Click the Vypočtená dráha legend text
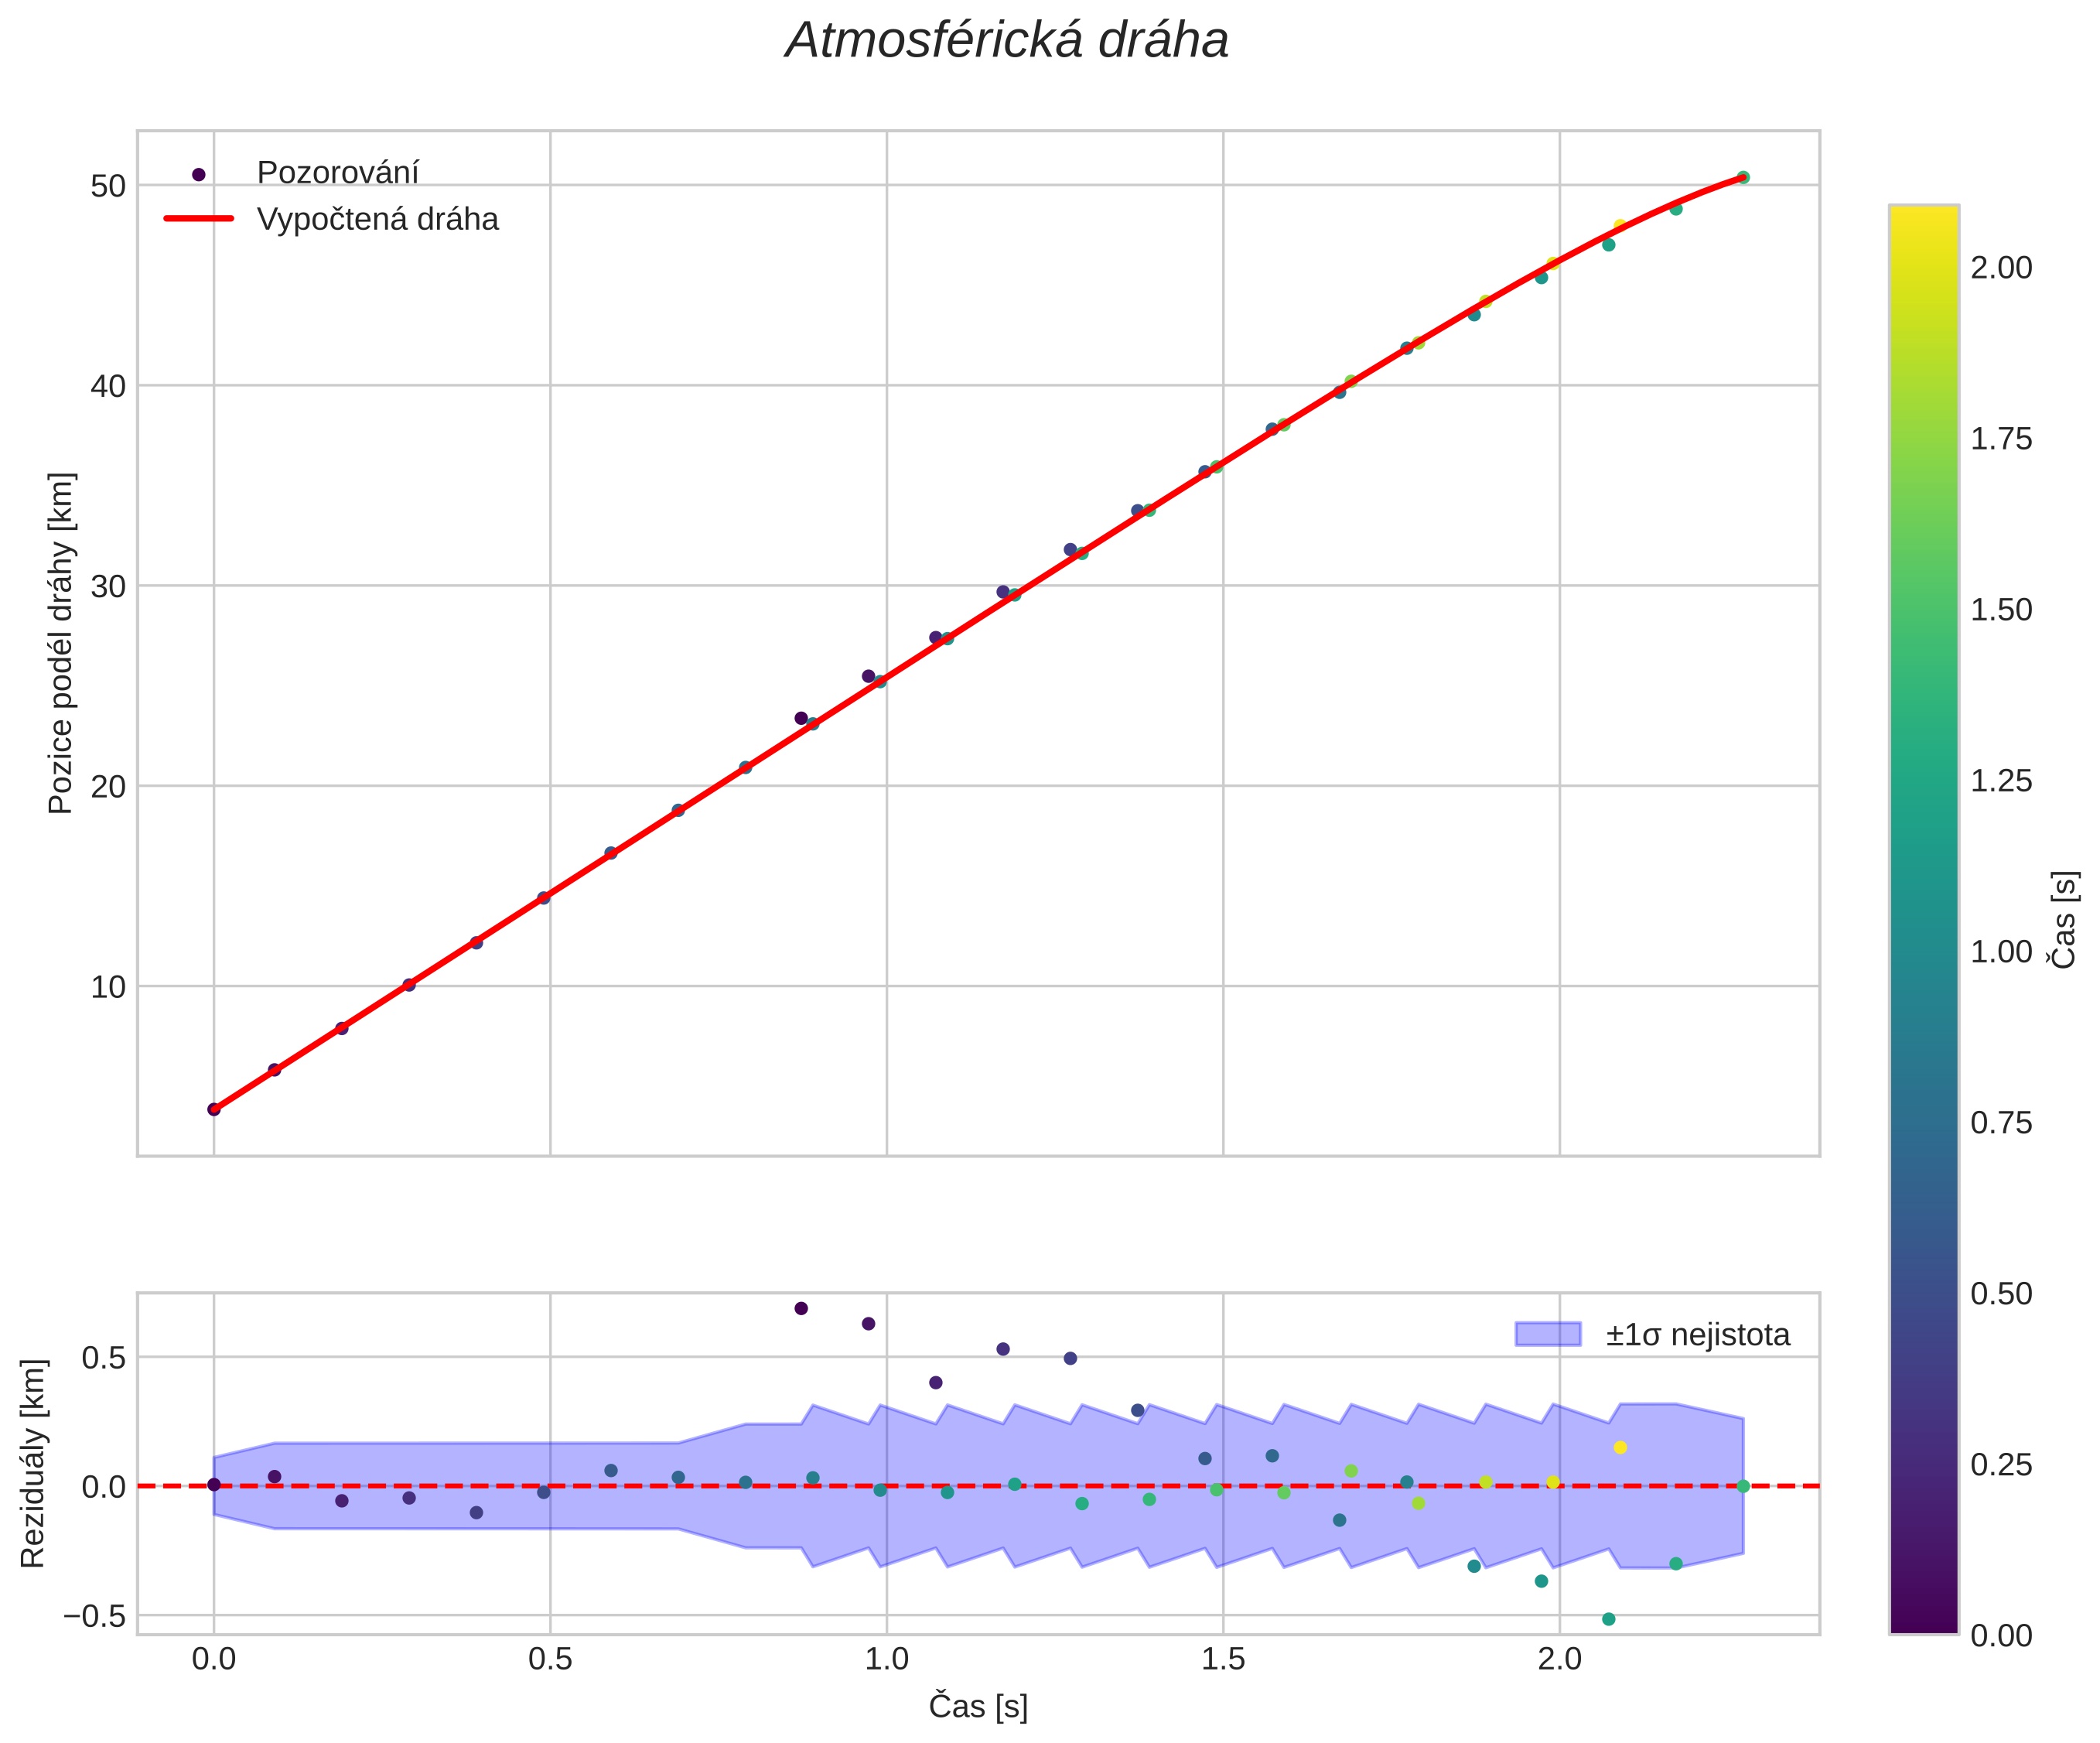 point(377,219)
